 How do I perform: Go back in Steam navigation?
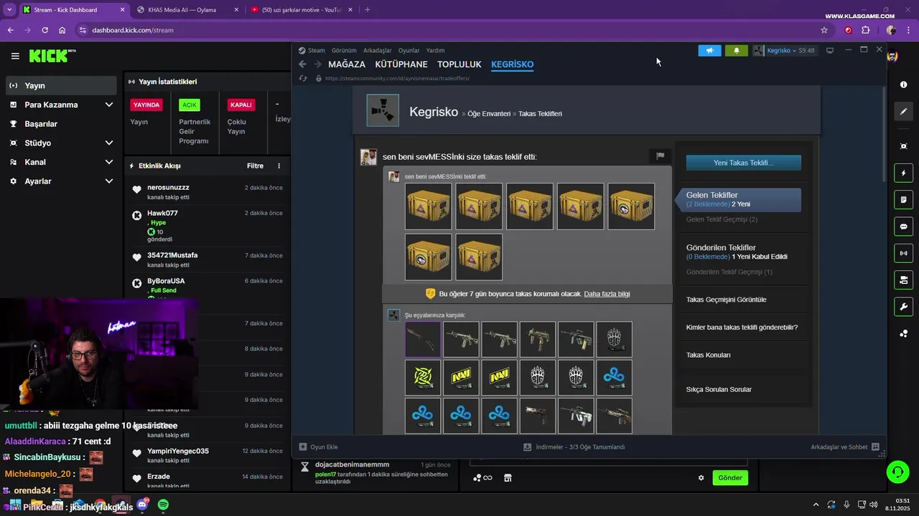[303, 64]
